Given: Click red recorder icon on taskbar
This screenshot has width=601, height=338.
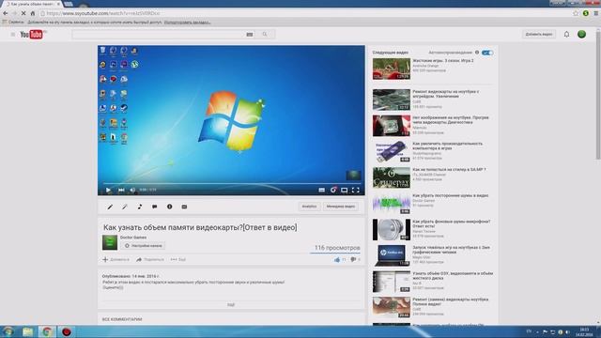Looking at the screenshot, I should 67,331.
